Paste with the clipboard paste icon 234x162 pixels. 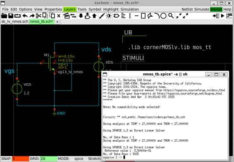52,16
